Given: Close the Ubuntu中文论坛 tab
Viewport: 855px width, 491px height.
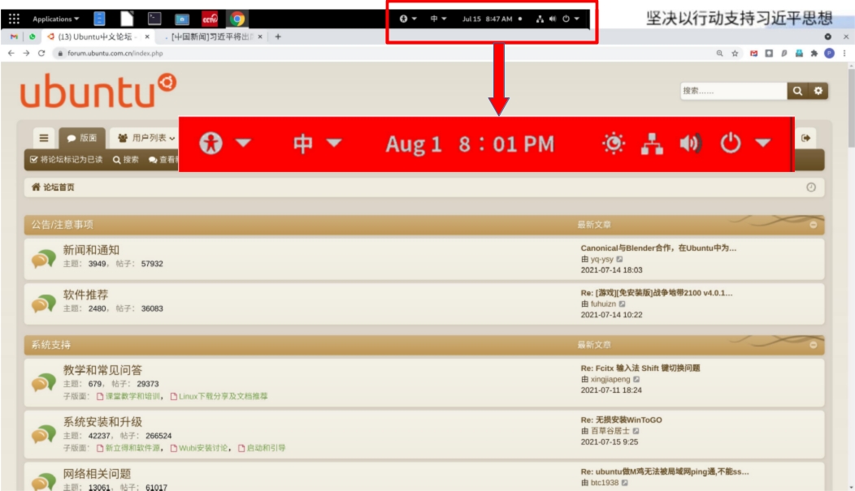Looking at the screenshot, I should click(147, 37).
